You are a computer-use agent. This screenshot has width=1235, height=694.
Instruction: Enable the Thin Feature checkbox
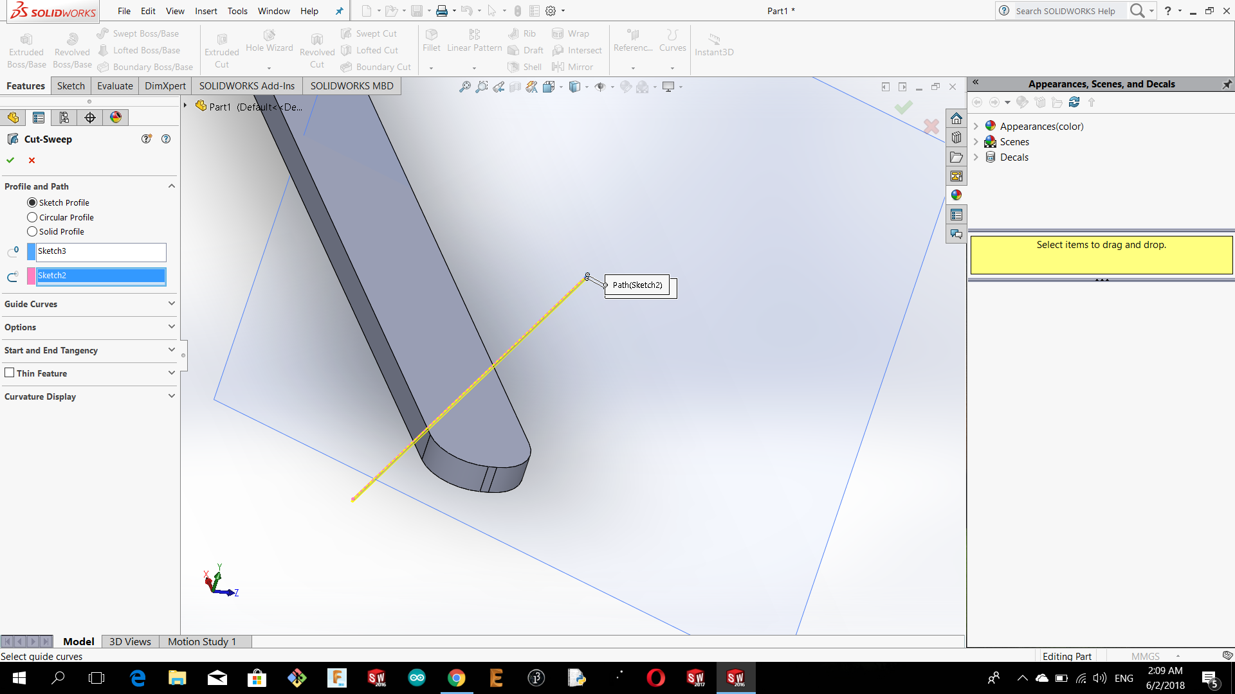[x=10, y=373]
